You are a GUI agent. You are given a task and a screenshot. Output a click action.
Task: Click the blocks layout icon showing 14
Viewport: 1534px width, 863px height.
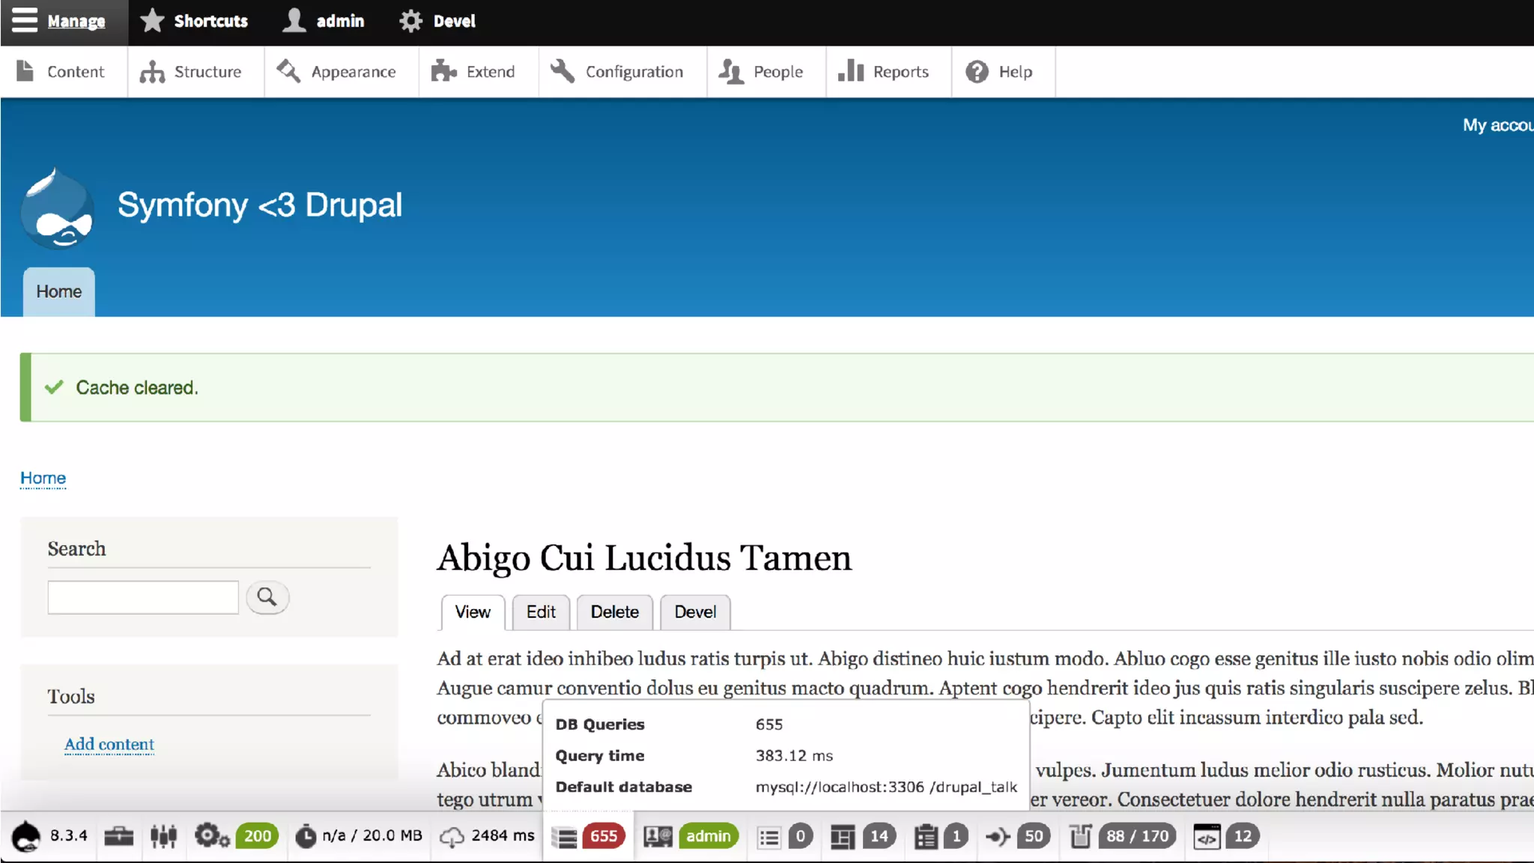click(x=843, y=836)
